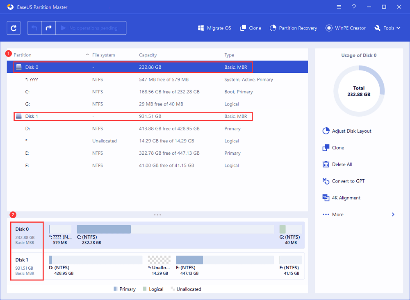The image size is (410, 300).
Task: Click the More ellipsis icon
Action: [326, 214]
